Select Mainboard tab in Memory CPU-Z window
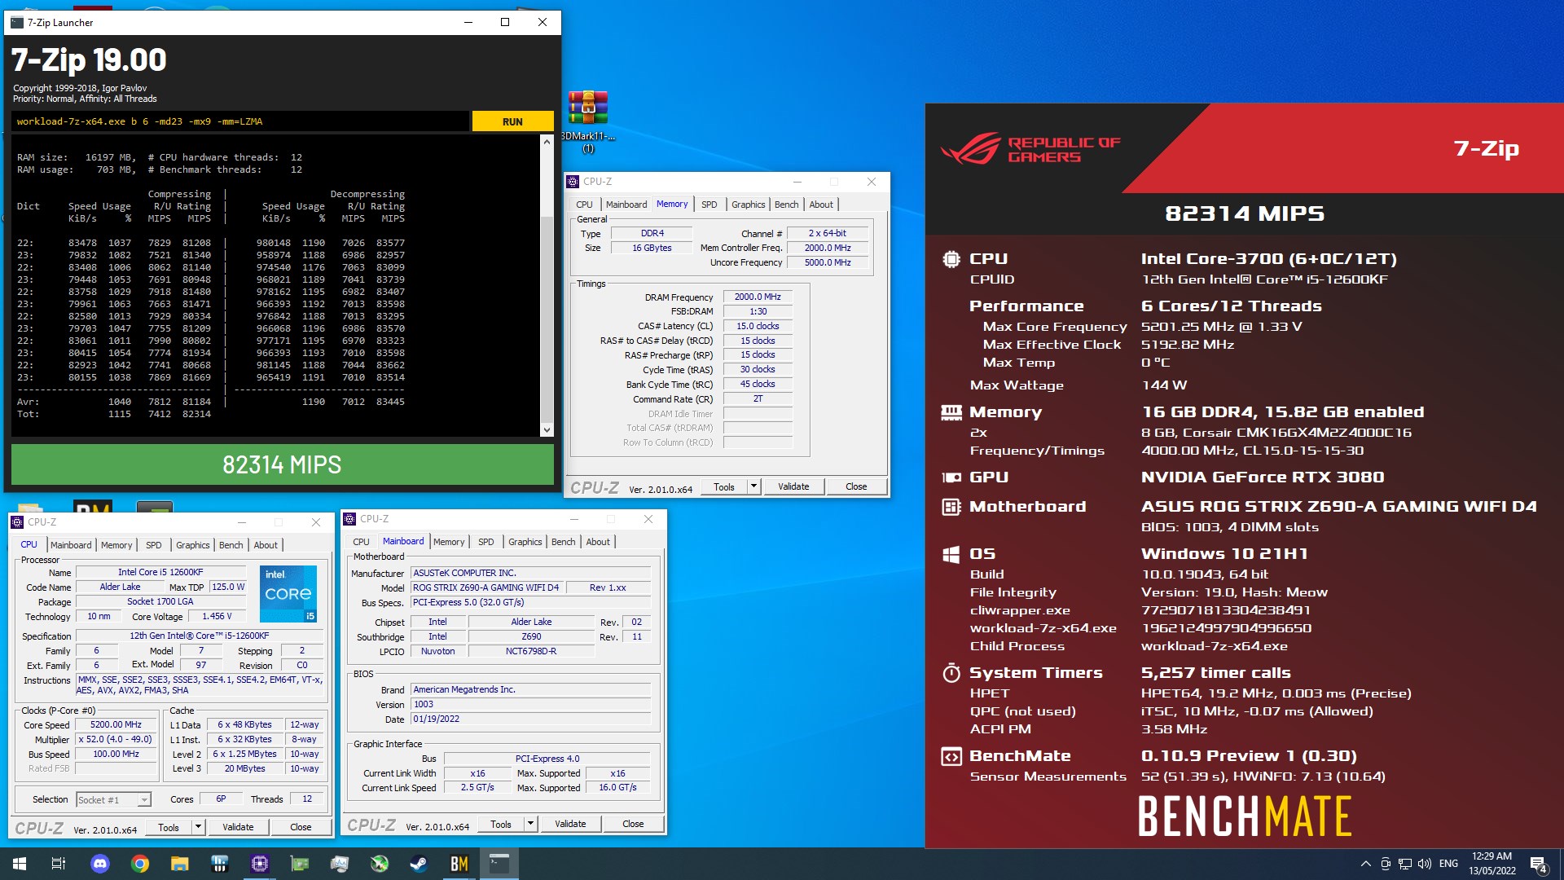The height and width of the screenshot is (880, 1564). [626, 205]
